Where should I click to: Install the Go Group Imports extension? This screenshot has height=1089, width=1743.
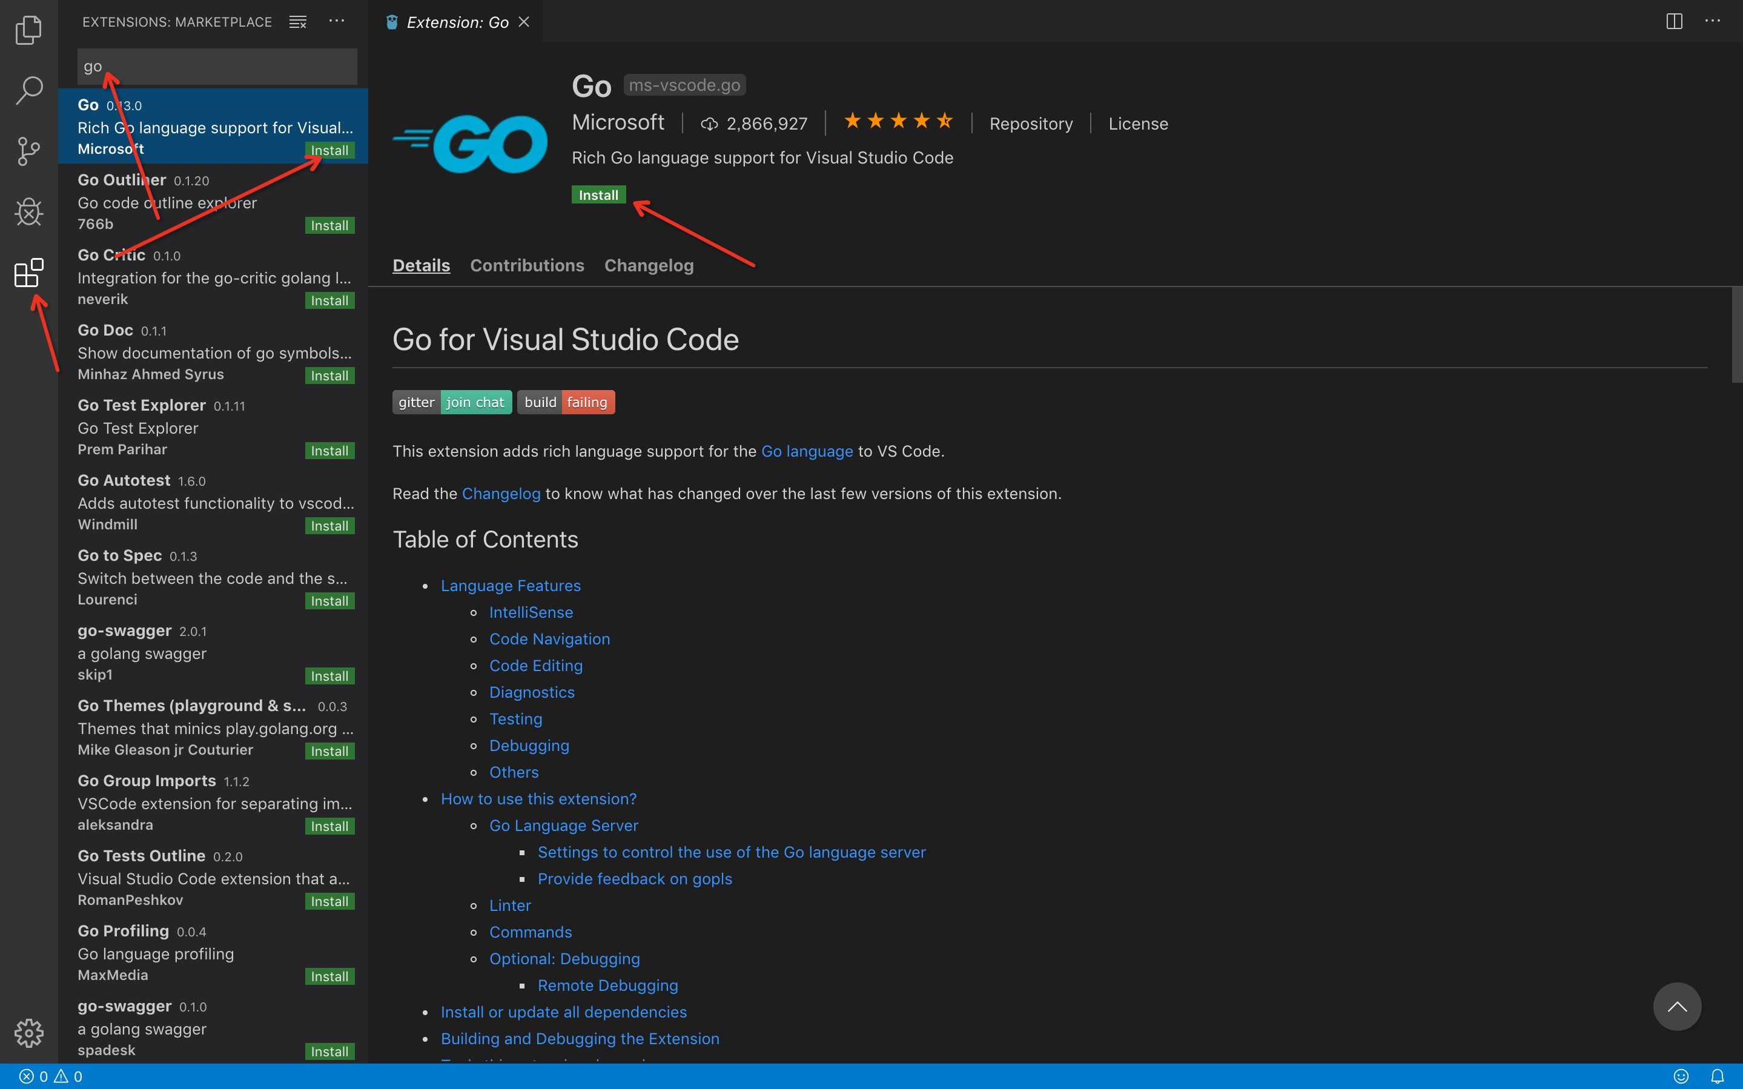coord(329,826)
